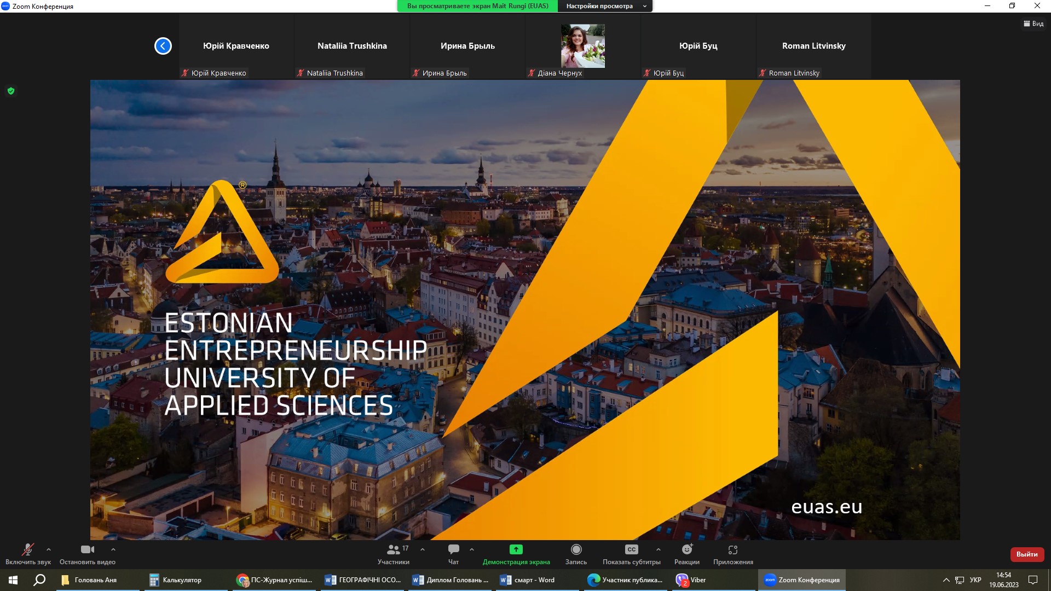
Task: Click Zoom Конференция taskbar button
Action: pos(802,580)
